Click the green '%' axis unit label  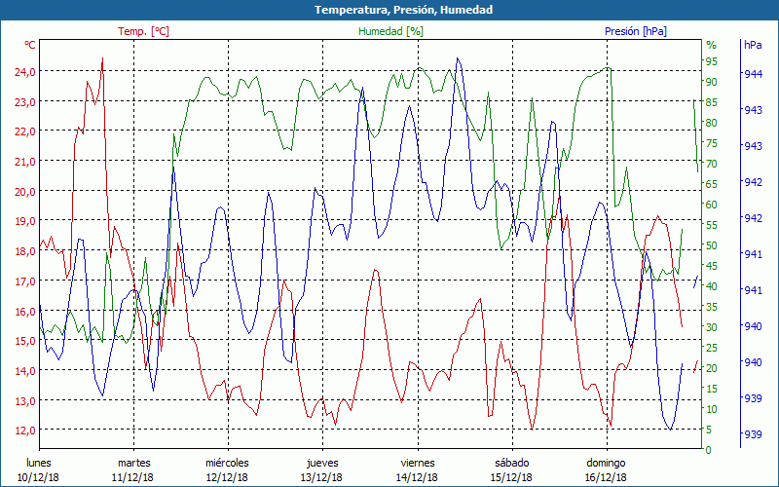coord(712,45)
